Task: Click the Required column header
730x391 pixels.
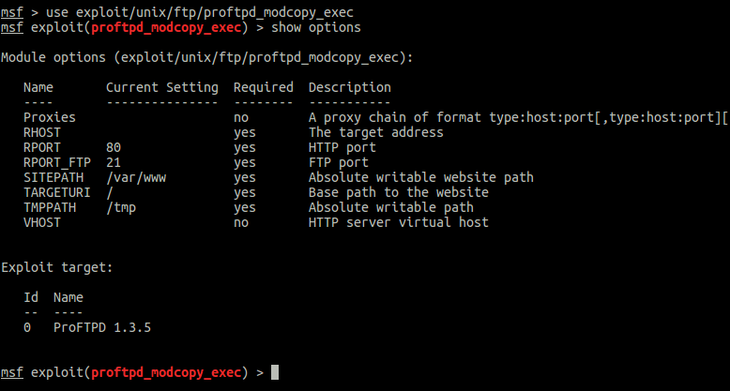Action: click(264, 87)
